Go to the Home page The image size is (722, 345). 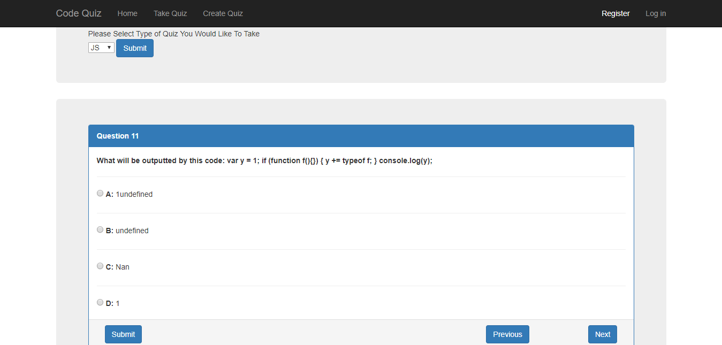(127, 13)
